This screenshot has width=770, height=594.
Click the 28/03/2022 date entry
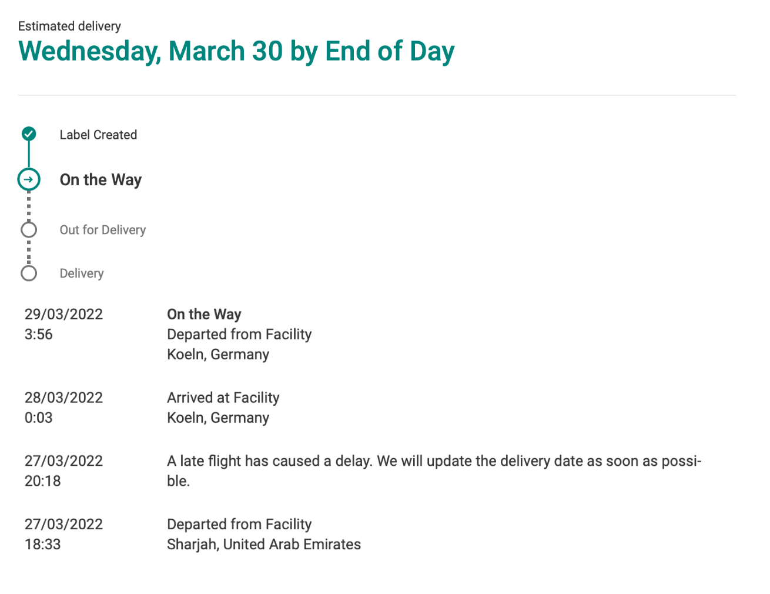63,398
